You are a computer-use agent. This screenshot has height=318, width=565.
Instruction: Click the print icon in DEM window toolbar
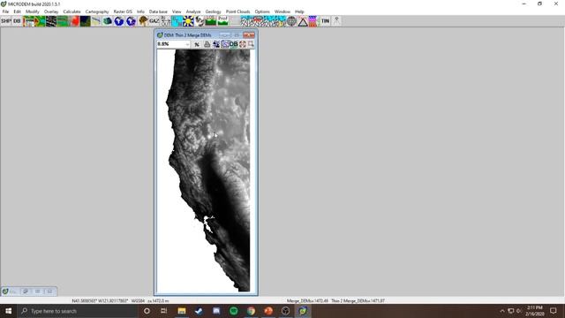pyautogui.click(x=207, y=44)
